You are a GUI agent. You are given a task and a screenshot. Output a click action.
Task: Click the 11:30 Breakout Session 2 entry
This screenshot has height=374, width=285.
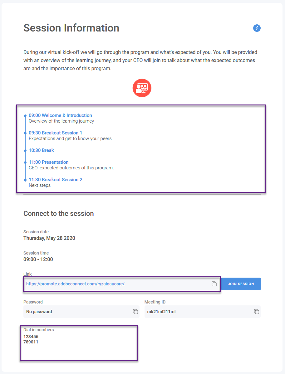pos(56,180)
